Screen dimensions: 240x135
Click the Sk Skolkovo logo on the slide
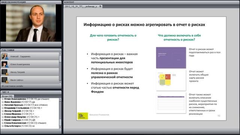pos(82,116)
